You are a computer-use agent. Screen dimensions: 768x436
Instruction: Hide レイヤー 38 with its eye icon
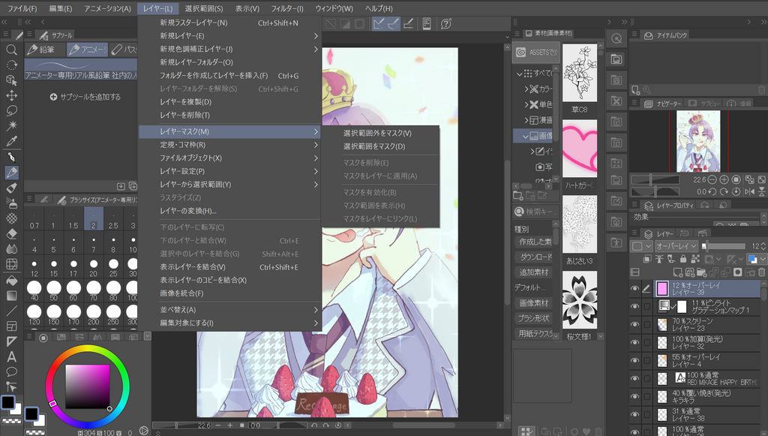634,414
